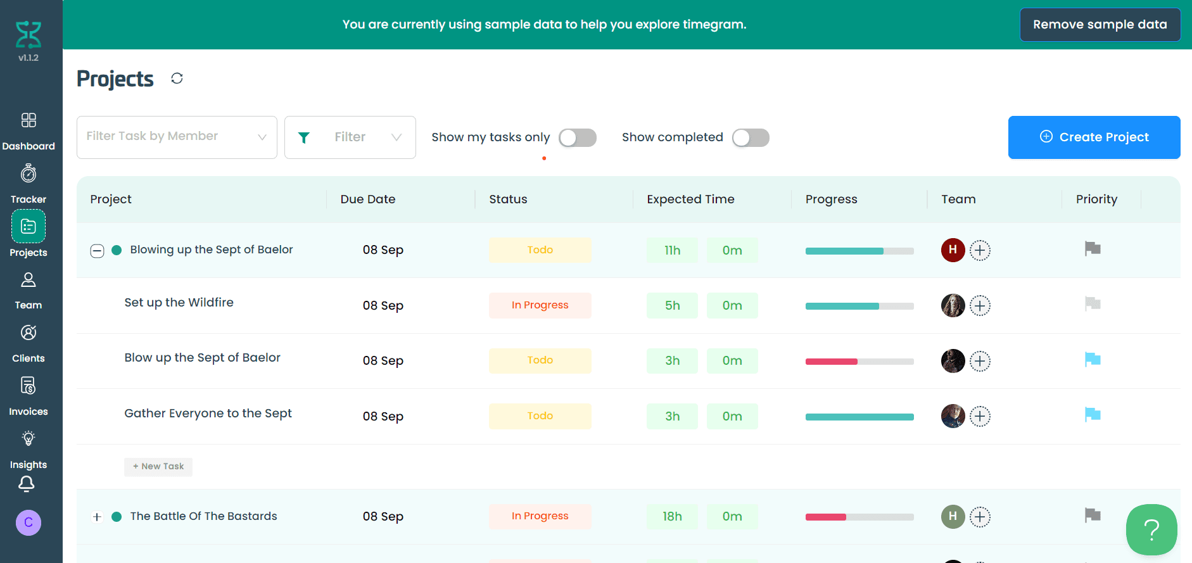1192x563 pixels.
Task: Add member to The Battle Of The Bastards
Action: coord(980,517)
